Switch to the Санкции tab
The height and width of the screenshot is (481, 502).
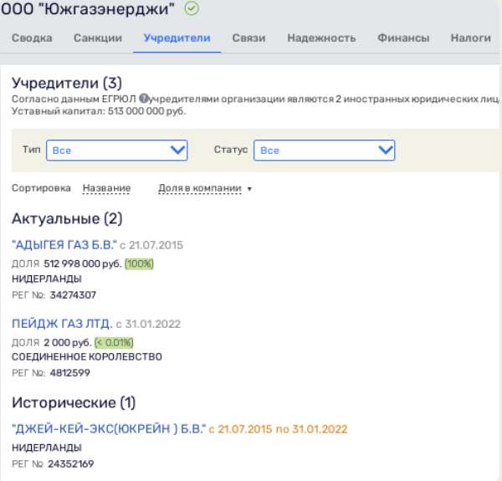click(98, 38)
